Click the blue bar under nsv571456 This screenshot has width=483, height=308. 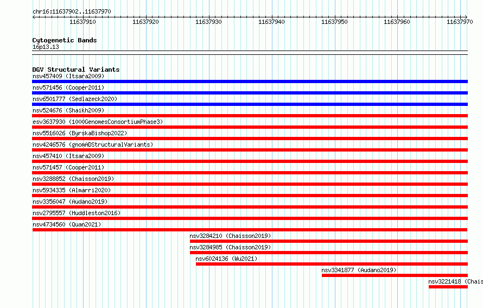(250, 93)
